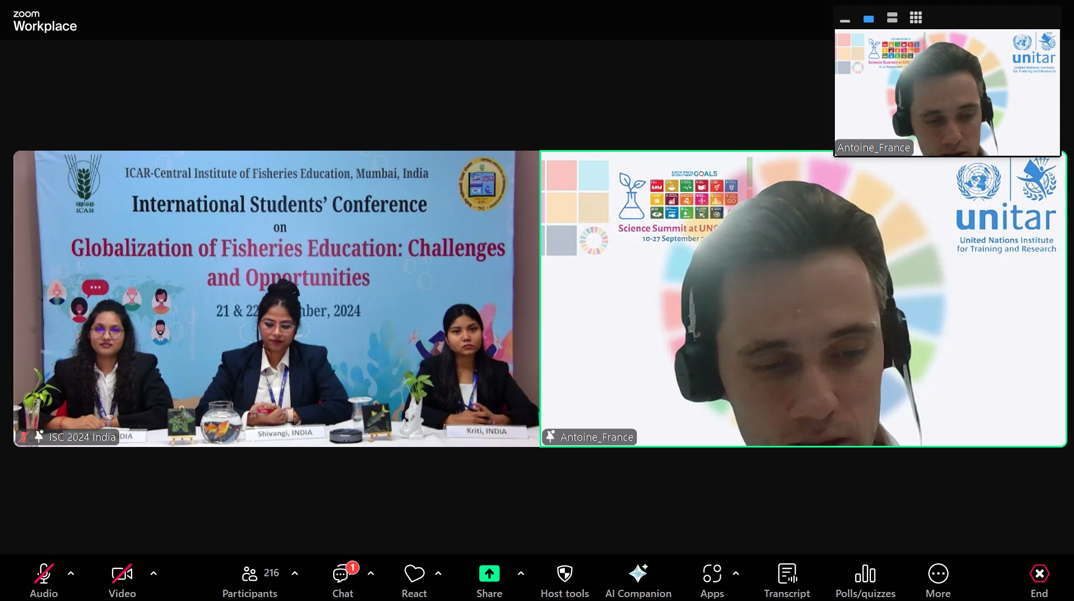Click the End meeting button
The image size is (1074, 601).
1039,580
